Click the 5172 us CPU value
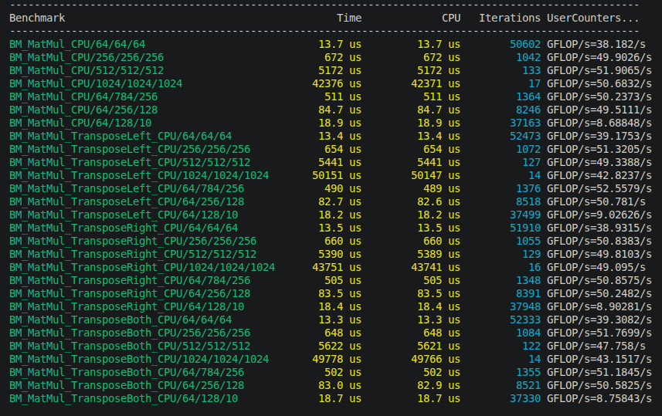 [439, 70]
